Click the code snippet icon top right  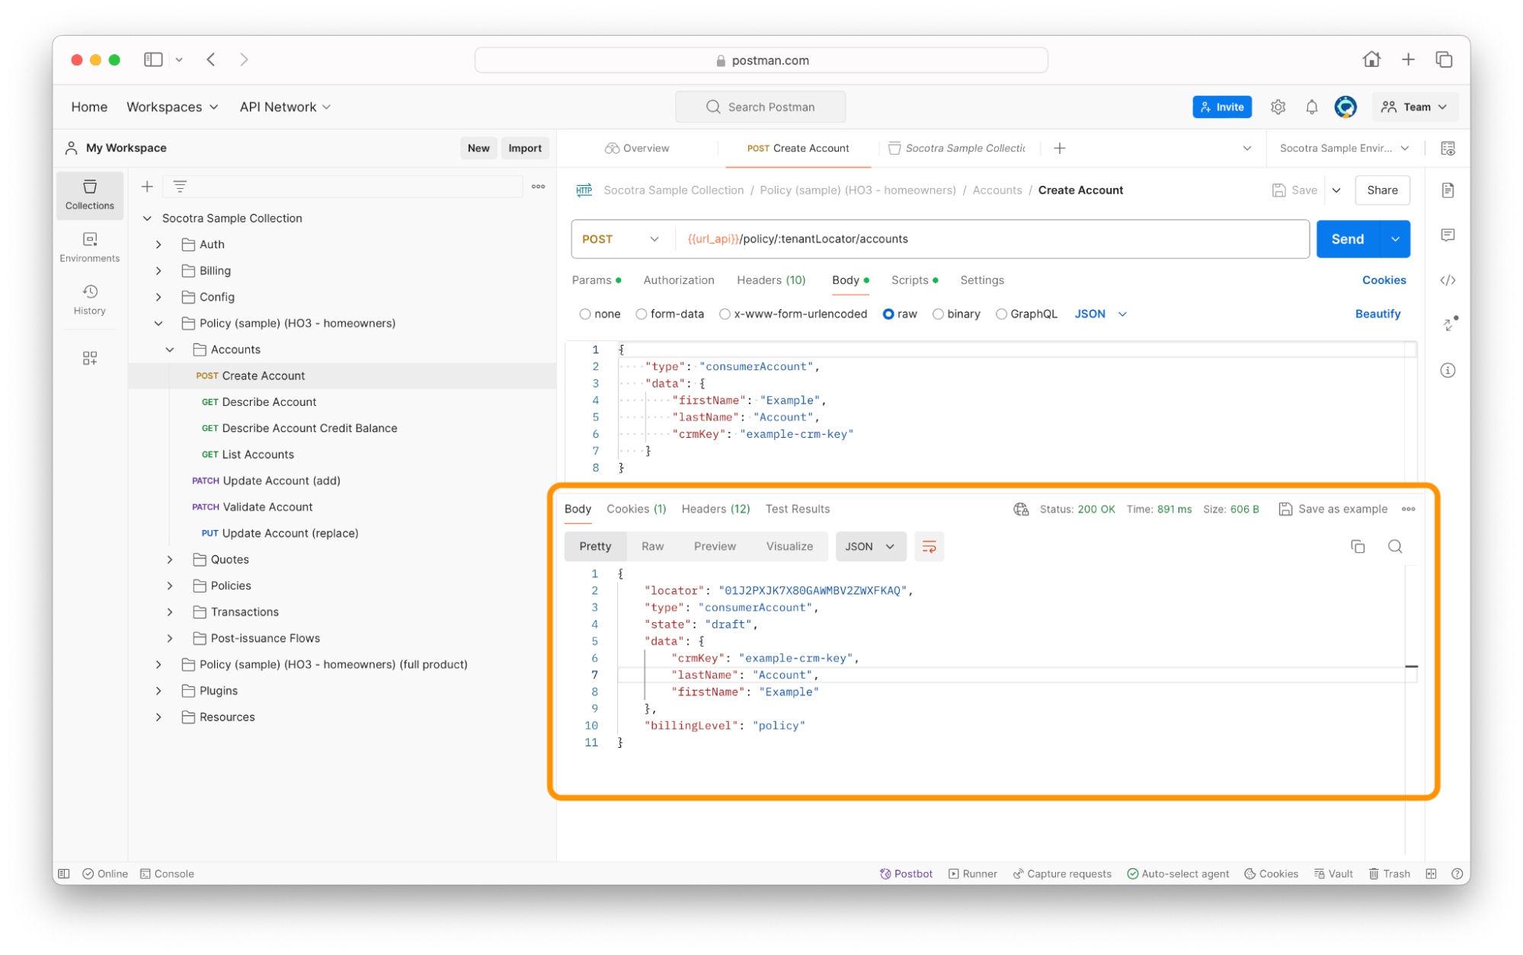(1448, 279)
